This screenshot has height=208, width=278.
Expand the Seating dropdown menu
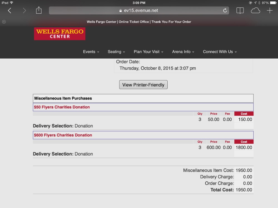point(116,52)
